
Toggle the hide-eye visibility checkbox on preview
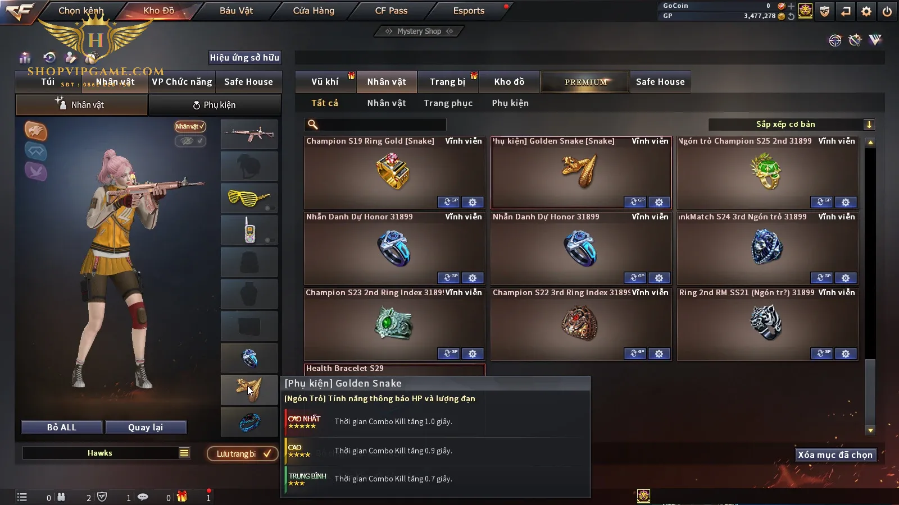[x=190, y=141]
